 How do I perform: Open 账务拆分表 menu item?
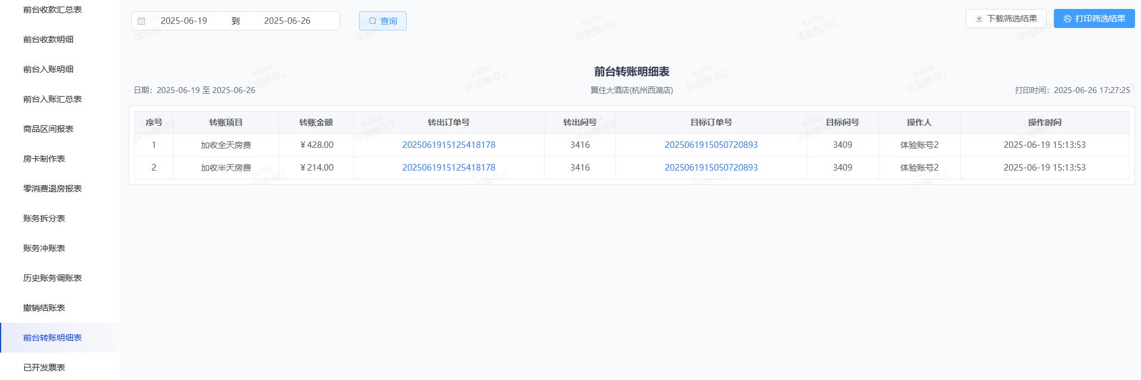click(x=44, y=218)
